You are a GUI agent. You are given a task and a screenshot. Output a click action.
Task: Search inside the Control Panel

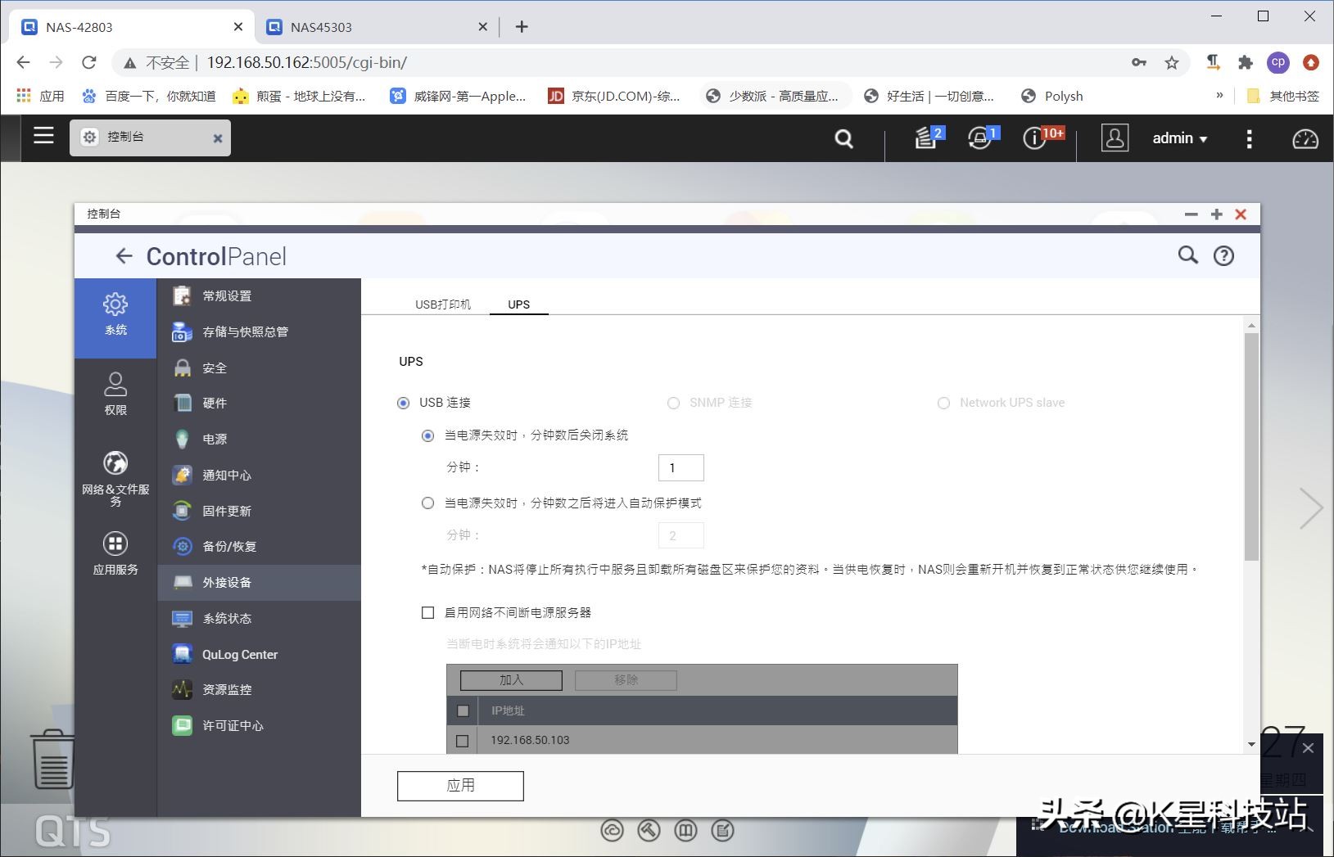[x=1187, y=255]
